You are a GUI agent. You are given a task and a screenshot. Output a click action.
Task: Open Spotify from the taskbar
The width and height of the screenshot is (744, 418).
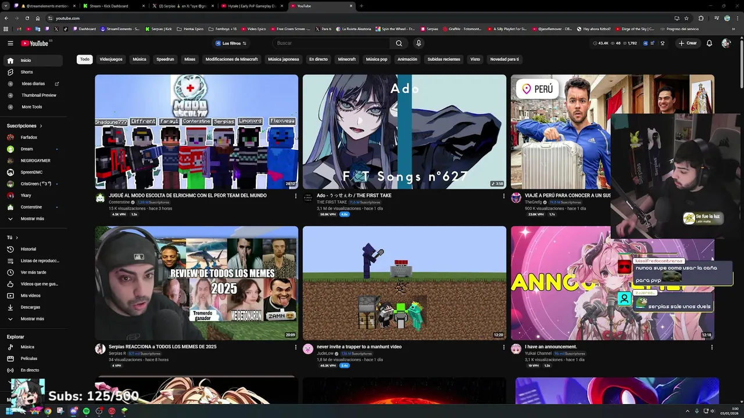[86, 411]
